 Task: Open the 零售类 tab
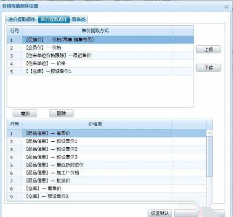coord(79,20)
